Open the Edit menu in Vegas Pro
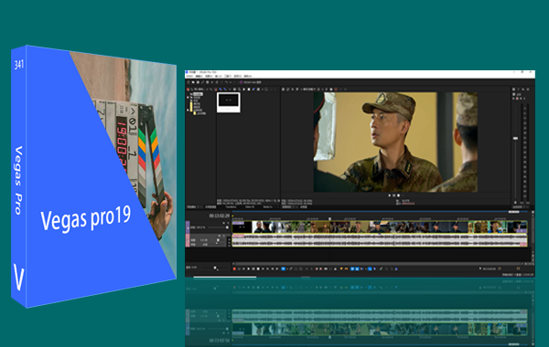The image size is (549, 347). click(199, 76)
